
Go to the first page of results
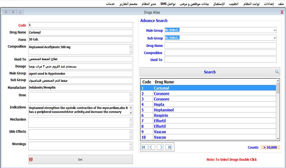[x=144, y=147]
